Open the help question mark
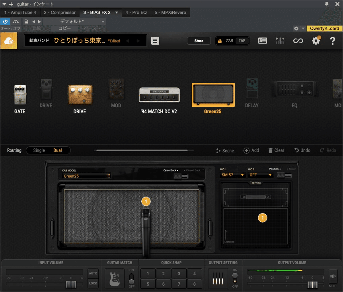This screenshot has width=343, height=292. tap(333, 41)
